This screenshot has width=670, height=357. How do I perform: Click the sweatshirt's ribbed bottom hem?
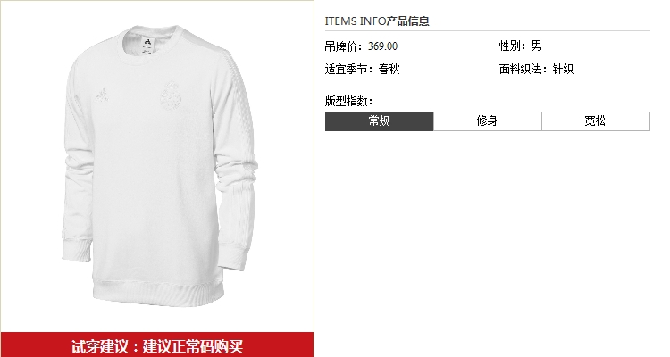click(x=158, y=294)
